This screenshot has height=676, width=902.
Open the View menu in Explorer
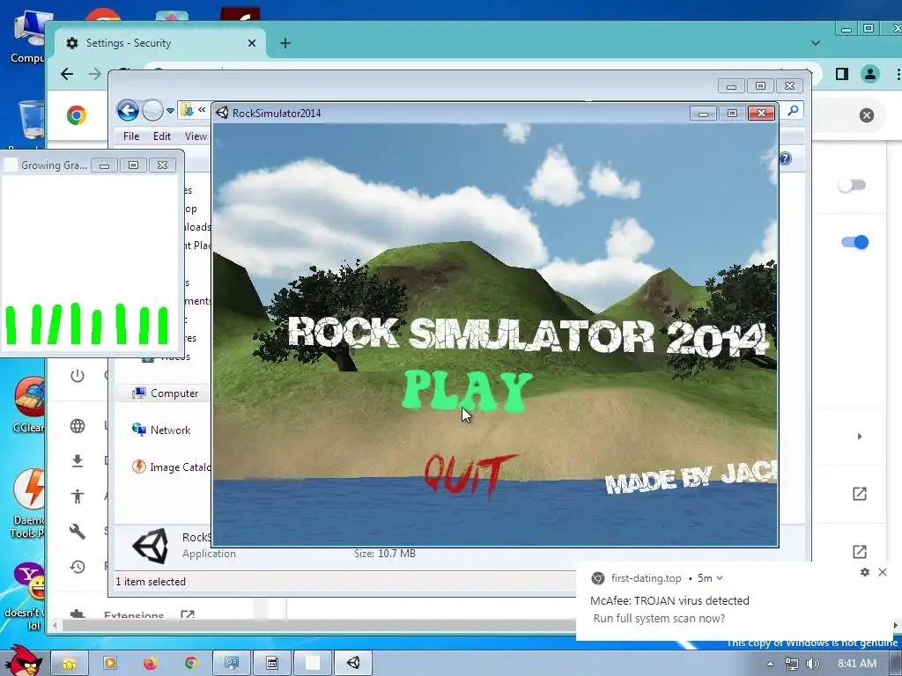coord(196,136)
